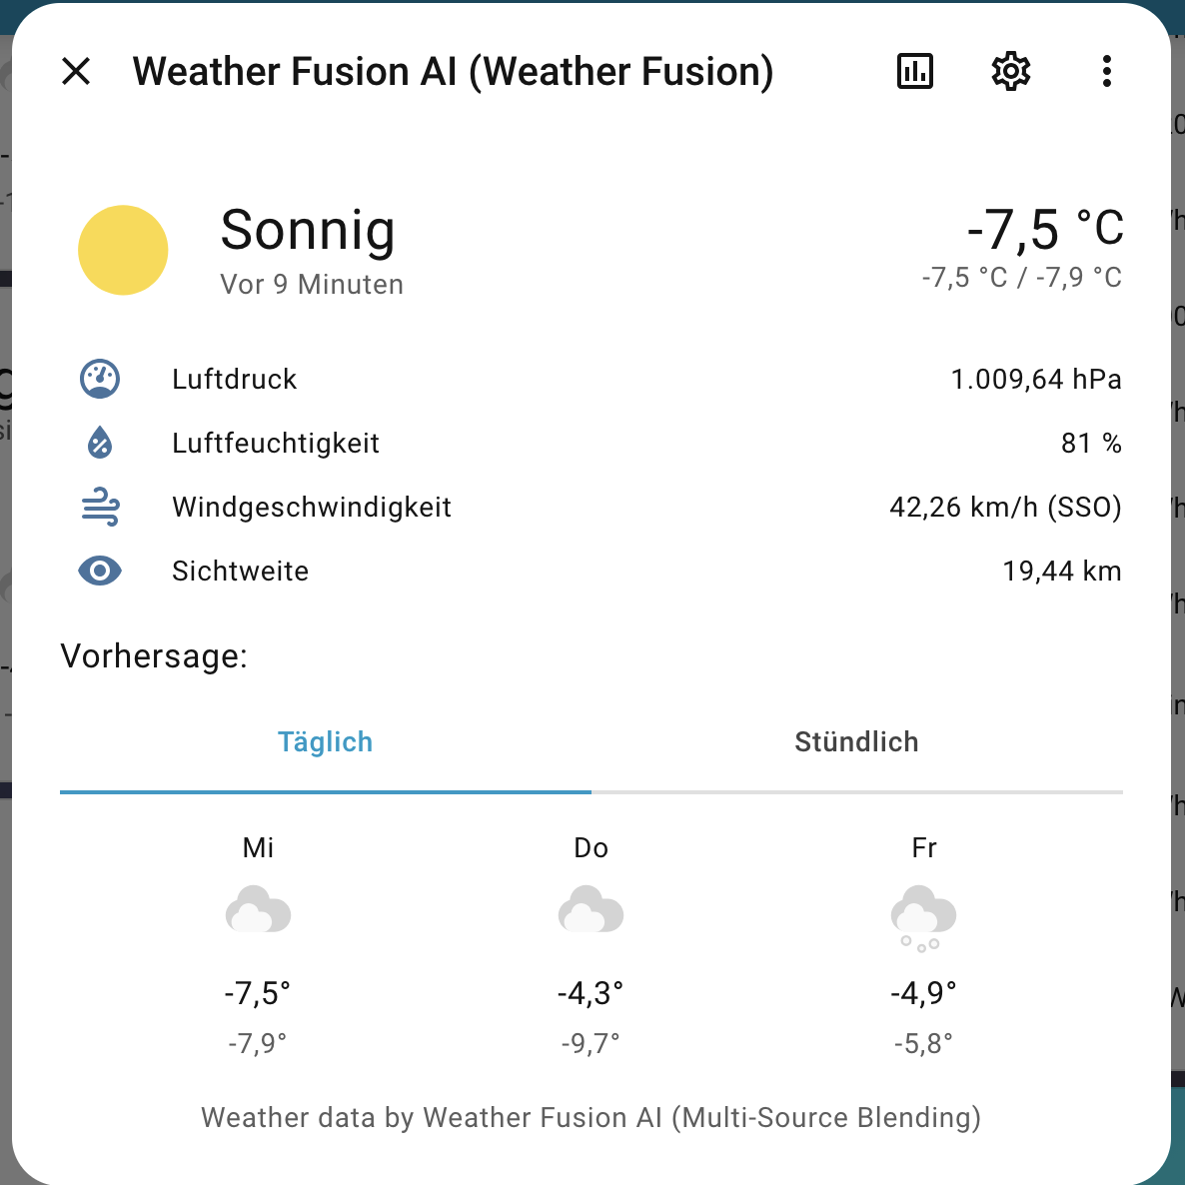Click the 1.009,64 hPa pressure value

1036,380
